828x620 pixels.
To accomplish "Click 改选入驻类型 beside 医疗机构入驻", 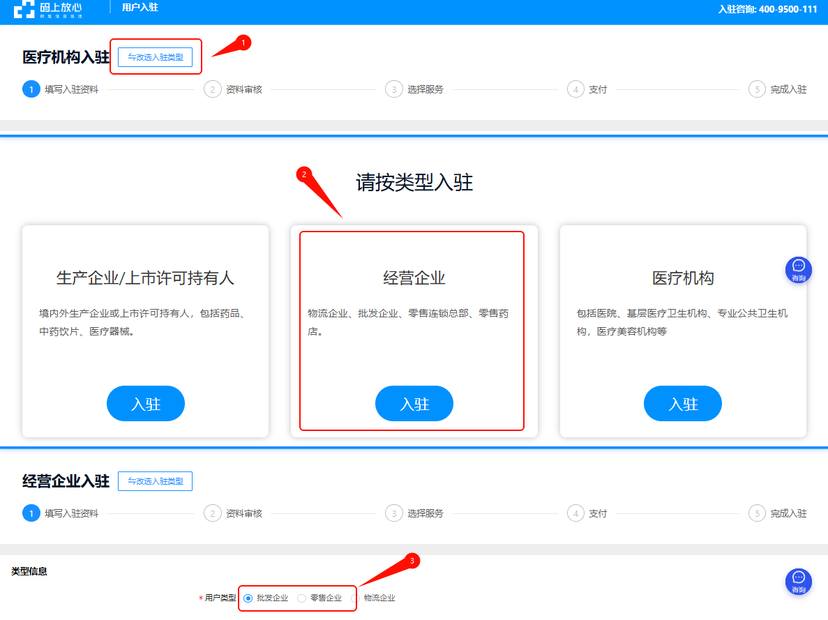I will 155,57.
